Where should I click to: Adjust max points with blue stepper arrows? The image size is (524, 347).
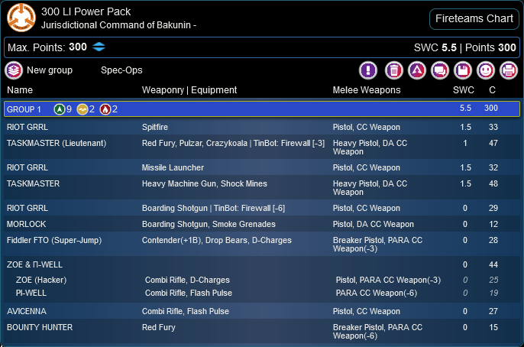click(99, 47)
